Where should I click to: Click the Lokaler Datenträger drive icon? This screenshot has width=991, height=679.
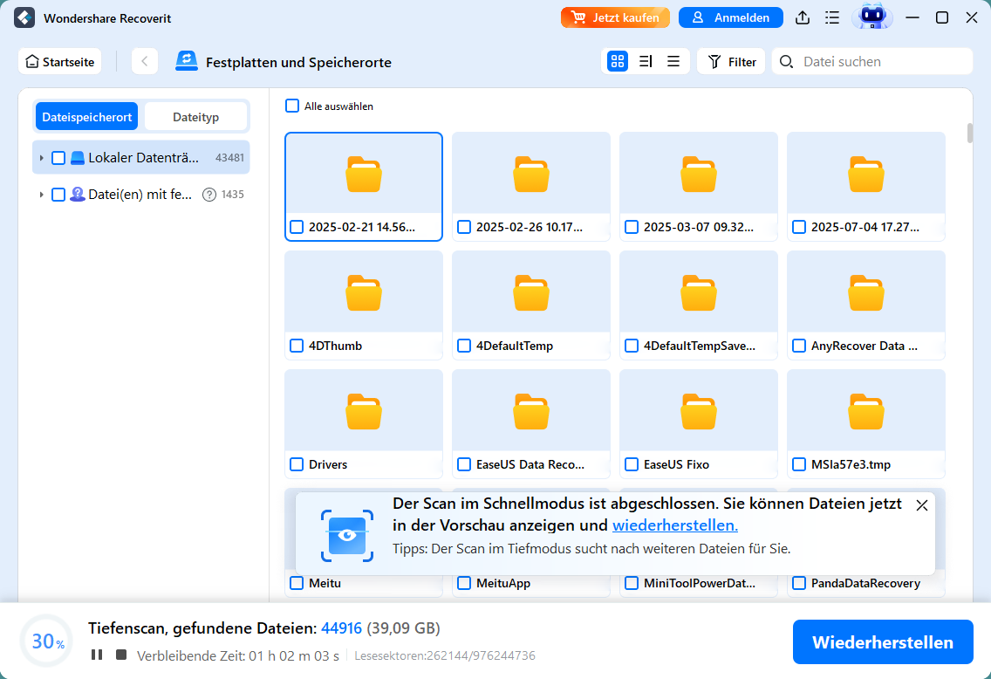pos(77,157)
